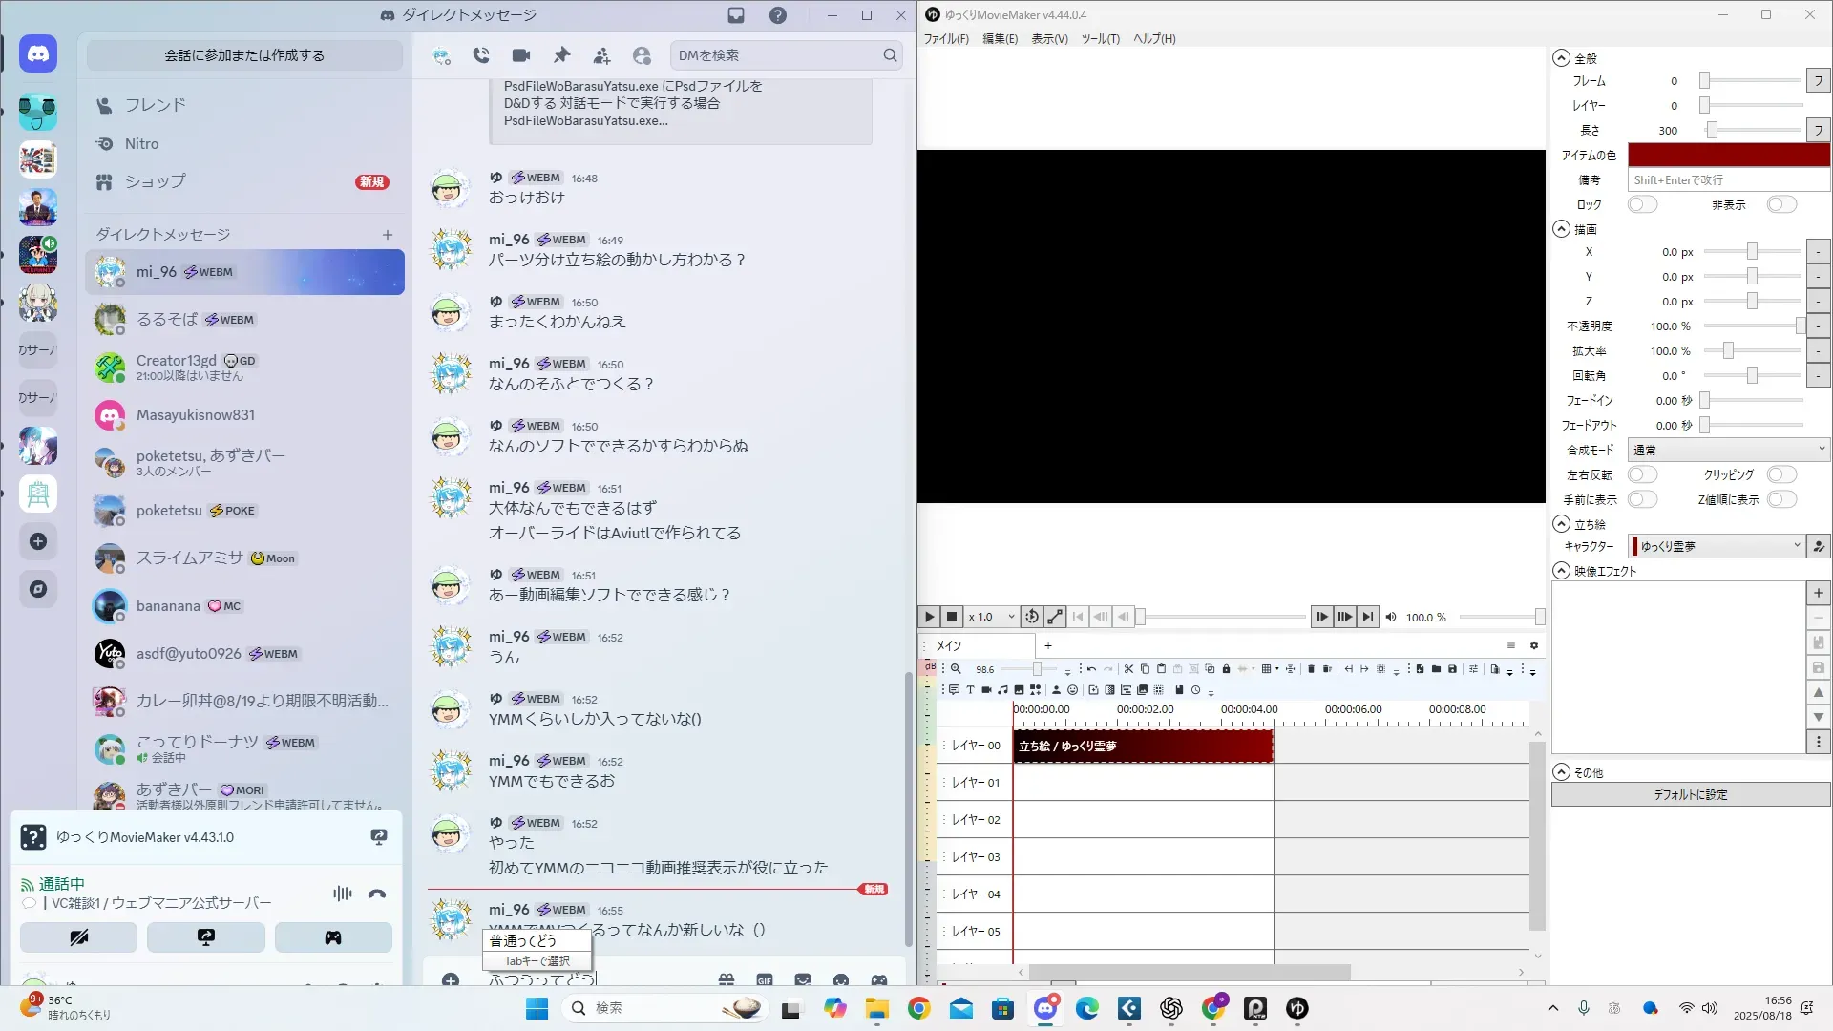This screenshot has width=1833, height=1031.
Task: Add friends to DM icon
Action: point(601,55)
